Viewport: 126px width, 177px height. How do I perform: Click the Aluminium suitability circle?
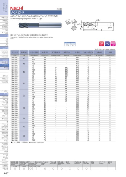pyautogui.click(x=78, y=169)
